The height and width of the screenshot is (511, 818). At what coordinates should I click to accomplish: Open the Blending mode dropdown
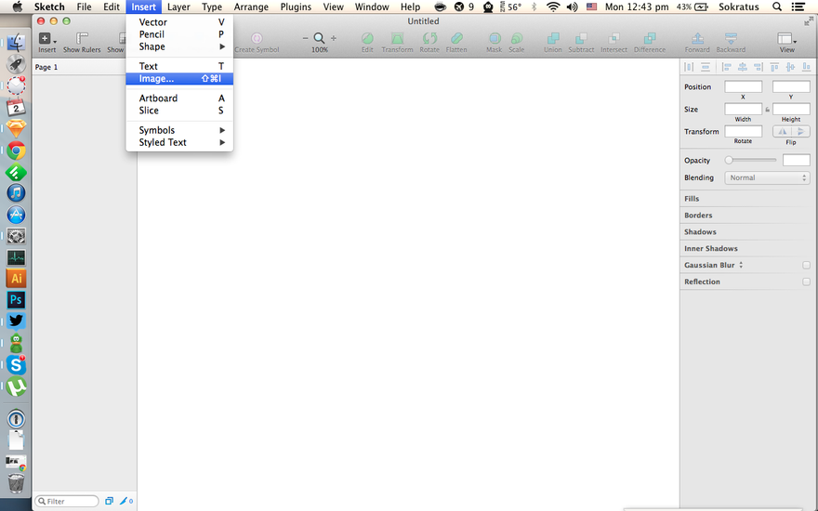point(767,177)
